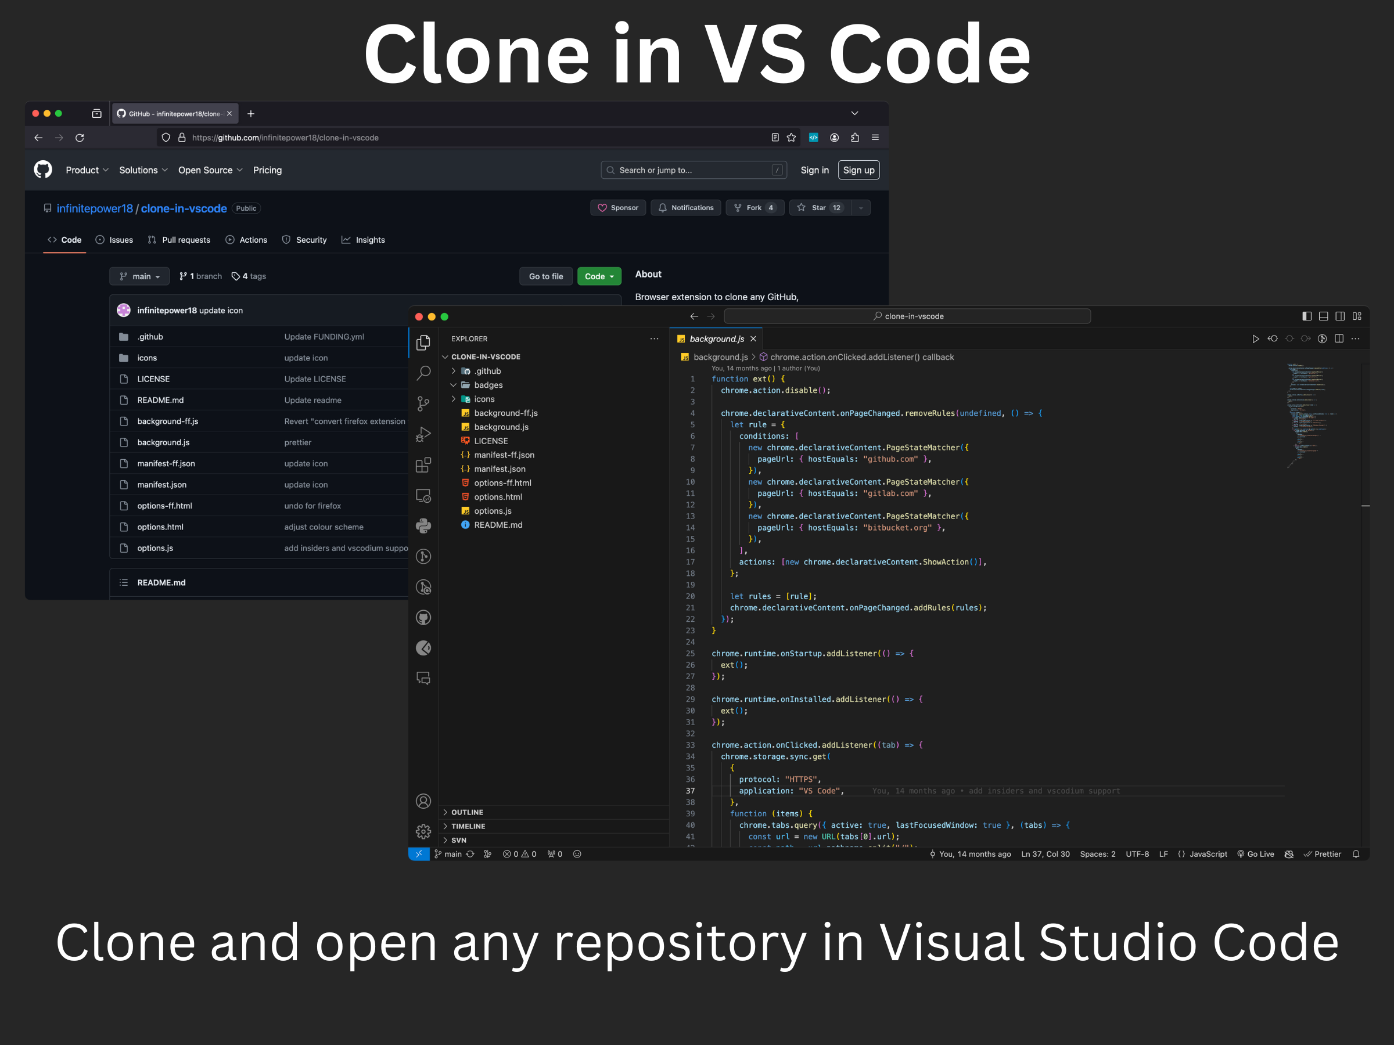
Task: Select background.js editor tab in VS Code
Action: pyautogui.click(x=717, y=339)
